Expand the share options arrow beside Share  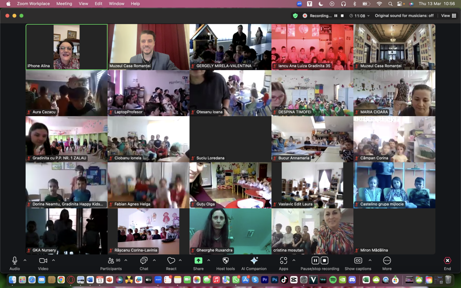point(209,261)
